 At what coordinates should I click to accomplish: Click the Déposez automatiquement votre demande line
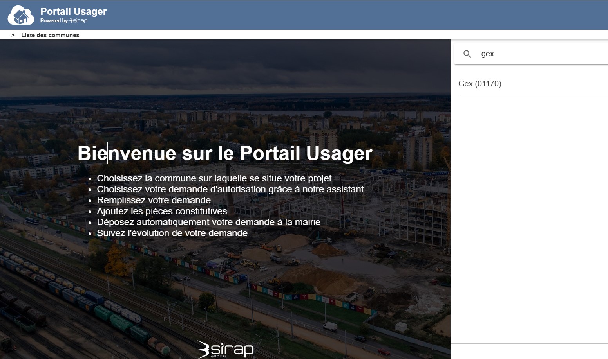[x=208, y=222]
